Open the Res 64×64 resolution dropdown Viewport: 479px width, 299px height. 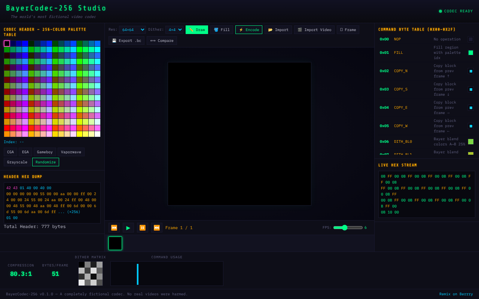point(132,30)
